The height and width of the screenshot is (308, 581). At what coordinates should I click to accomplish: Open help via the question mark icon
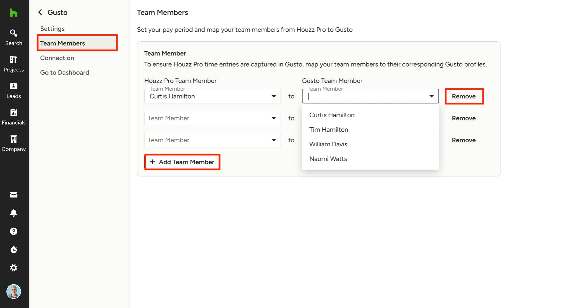point(14,231)
